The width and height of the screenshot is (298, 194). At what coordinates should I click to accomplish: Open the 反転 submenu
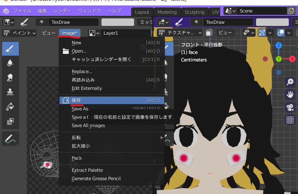click(x=112, y=138)
